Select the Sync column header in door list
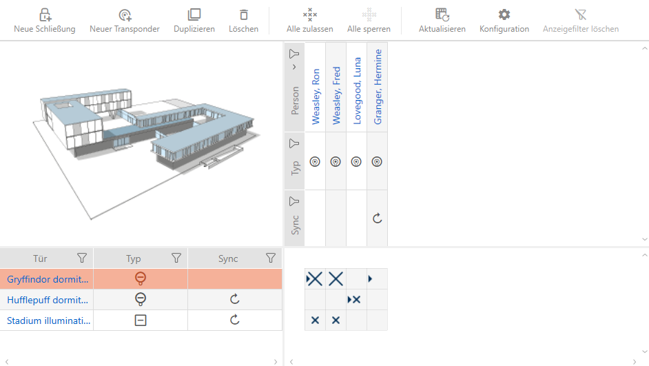The width and height of the screenshot is (649, 366). tap(228, 258)
